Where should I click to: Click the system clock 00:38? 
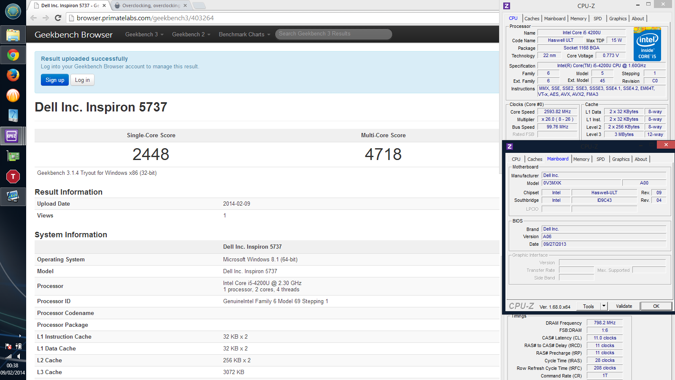[12, 366]
